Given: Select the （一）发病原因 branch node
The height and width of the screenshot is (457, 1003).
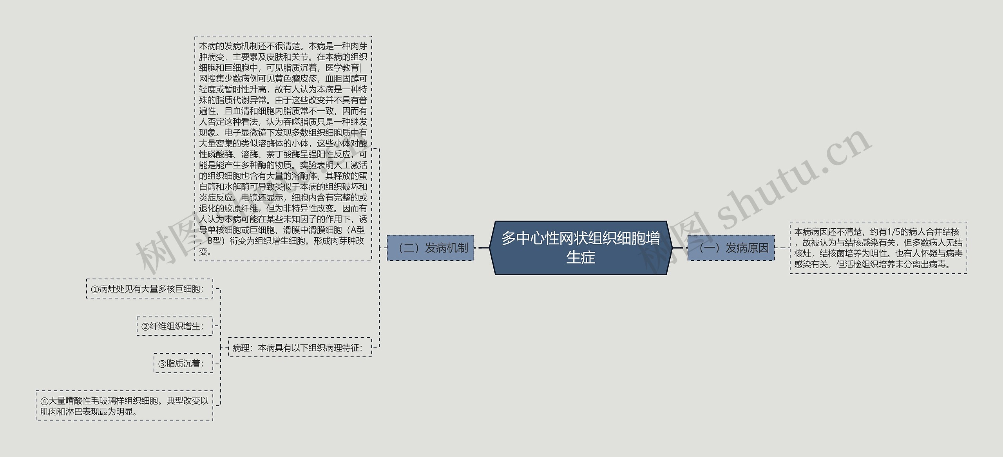Looking at the screenshot, I should 731,248.
